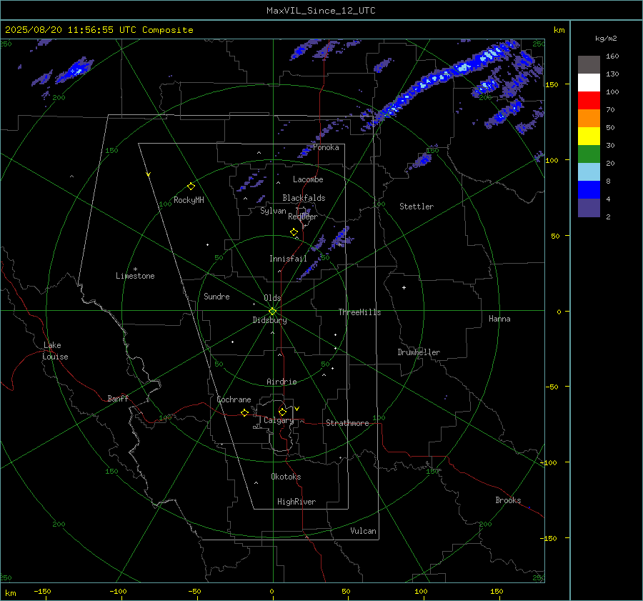Click the Ponoka town label
Image resolution: width=643 pixels, height=601 pixels.
tap(326, 147)
